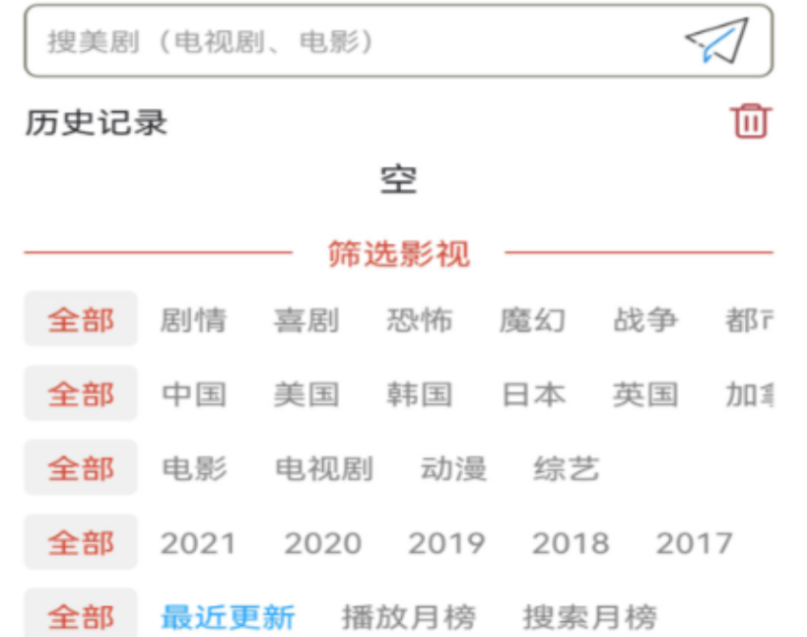Filter by year 2021
The height and width of the screenshot is (637, 807).
[198, 543]
